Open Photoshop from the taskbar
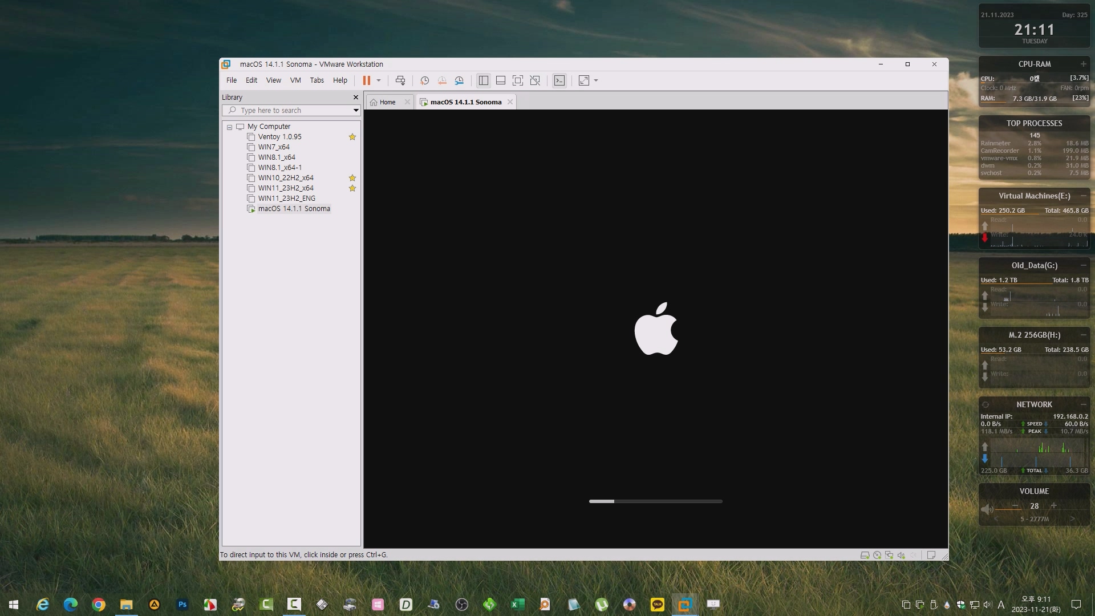The width and height of the screenshot is (1095, 616). (x=182, y=605)
